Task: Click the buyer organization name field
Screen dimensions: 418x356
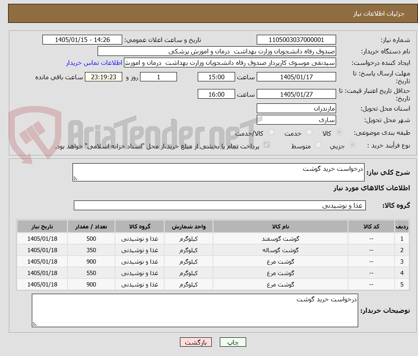Action: click(216, 51)
